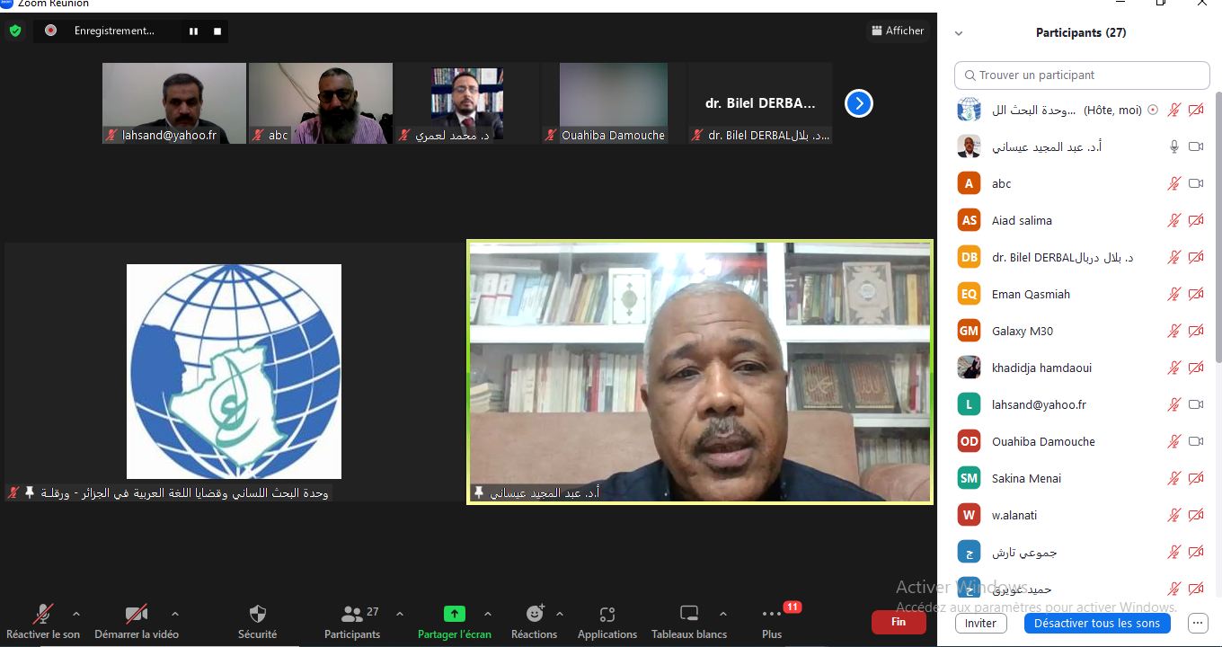1222x647 pixels.
Task: Click the Partager l'écran button
Action: [x=454, y=621]
